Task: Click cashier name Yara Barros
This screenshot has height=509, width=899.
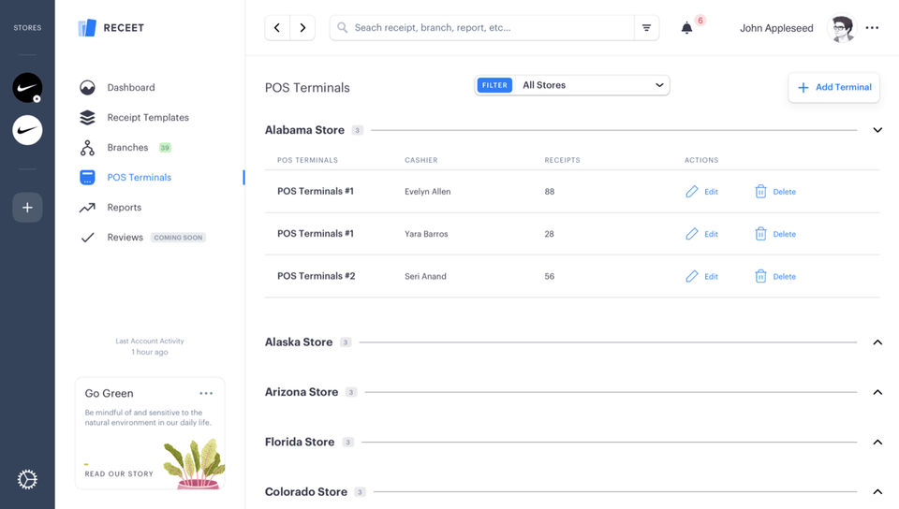Action: pos(426,234)
